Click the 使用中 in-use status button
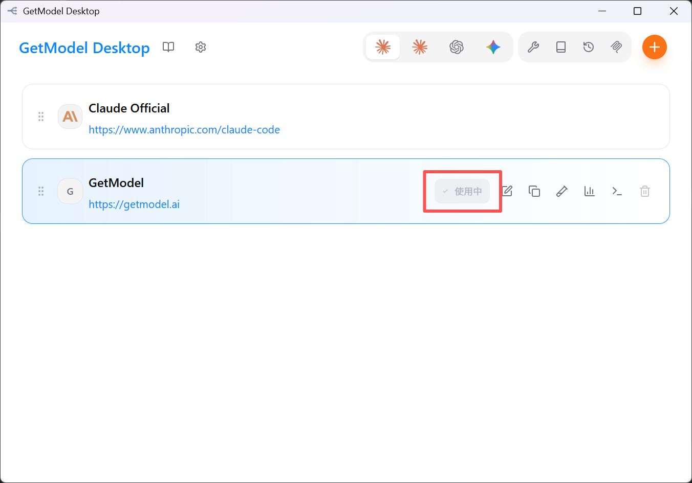692x483 pixels. click(462, 191)
